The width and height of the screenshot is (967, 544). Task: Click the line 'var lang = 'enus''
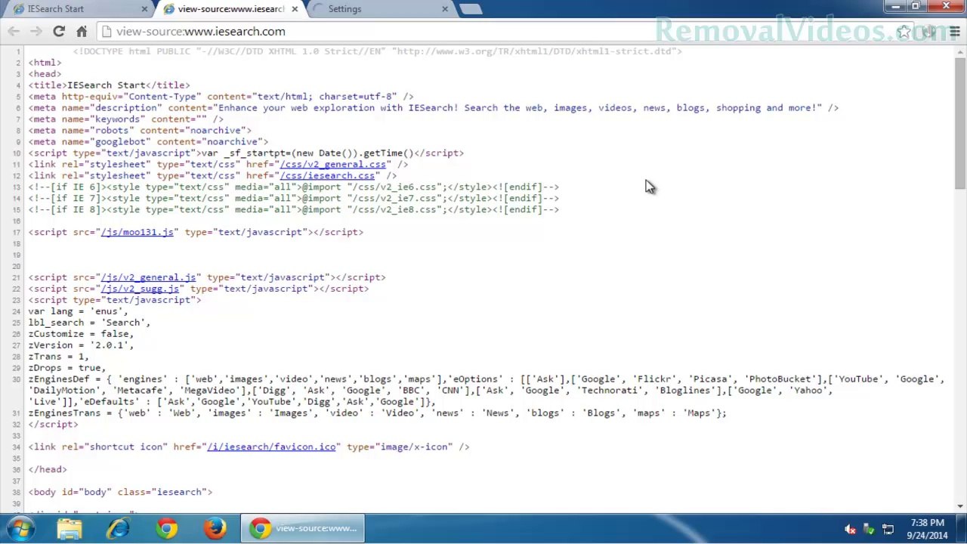pos(78,311)
